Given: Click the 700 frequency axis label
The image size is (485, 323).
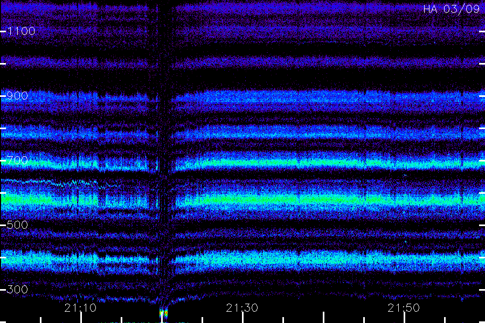Looking at the screenshot, I should pyautogui.click(x=17, y=160).
